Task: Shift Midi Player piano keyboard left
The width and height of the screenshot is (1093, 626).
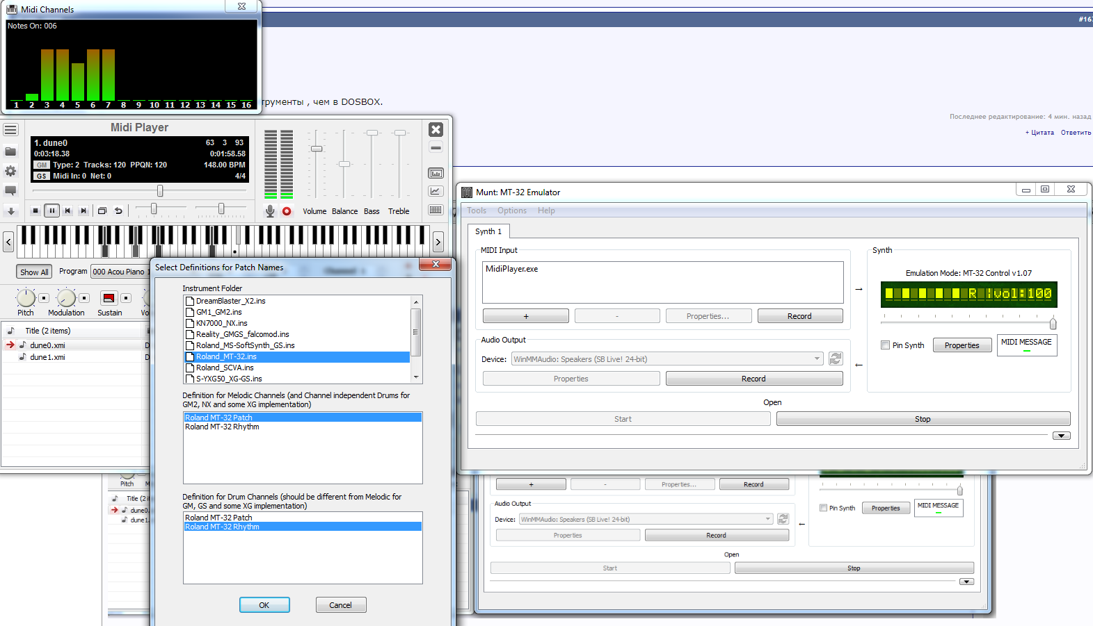Action: (8, 242)
